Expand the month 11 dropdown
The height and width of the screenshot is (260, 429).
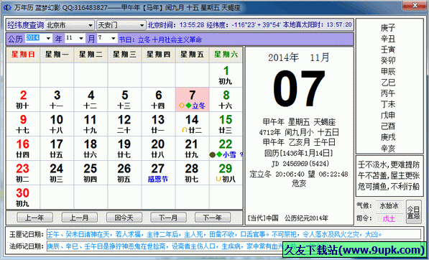[x=80, y=39]
